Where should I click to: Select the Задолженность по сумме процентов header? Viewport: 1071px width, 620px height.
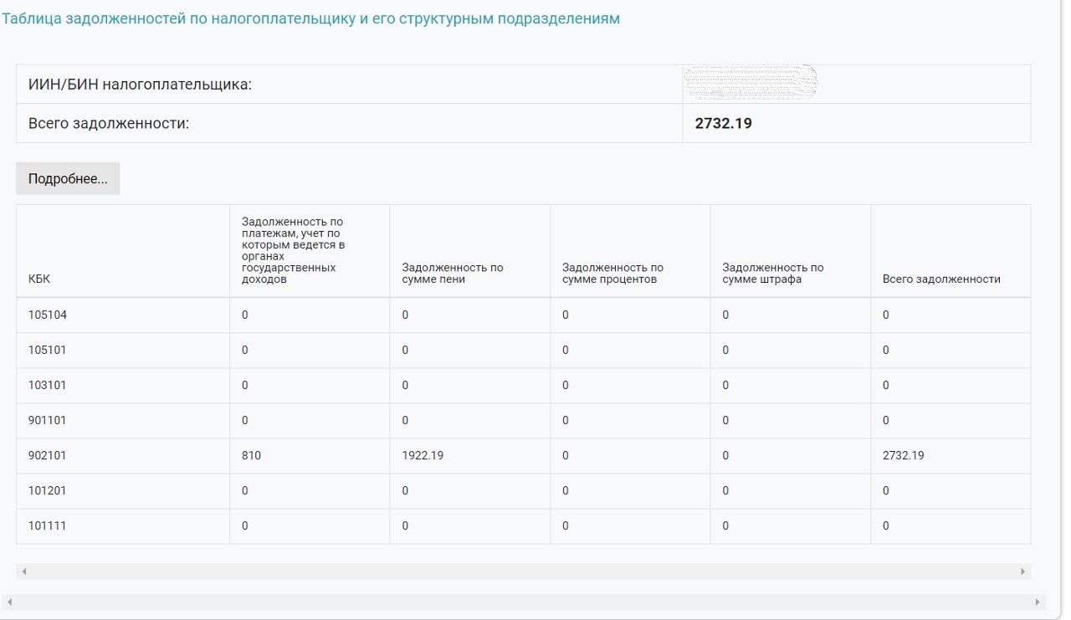click(x=612, y=274)
